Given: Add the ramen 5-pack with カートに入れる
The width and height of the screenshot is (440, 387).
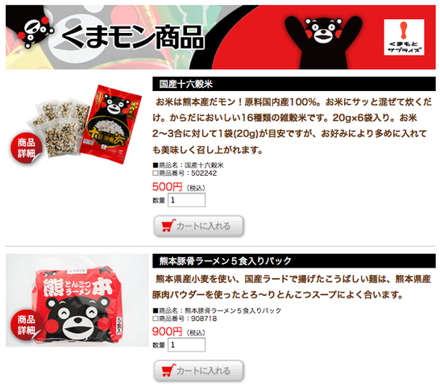Looking at the screenshot, I should tap(198, 371).
